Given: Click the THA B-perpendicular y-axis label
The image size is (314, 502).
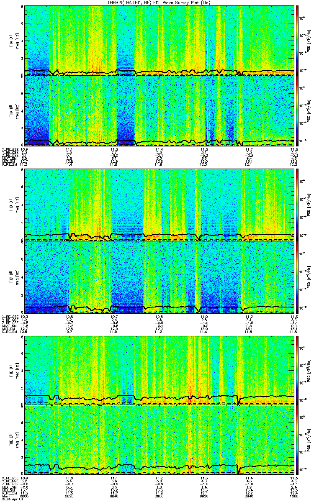Looking at the screenshot, I should [12, 41].
